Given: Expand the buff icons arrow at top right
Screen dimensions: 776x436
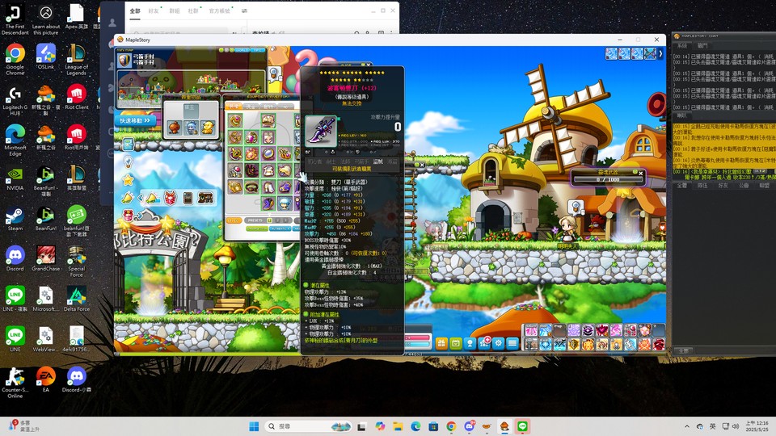Looking at the screenshot, I should tap(660, 53).
